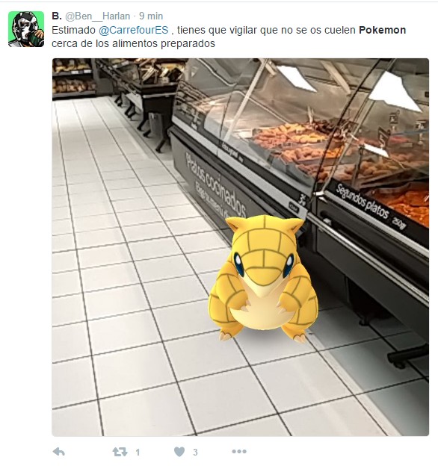Retweet the Pokemon supermarket tweet

[x=120, y=452]
